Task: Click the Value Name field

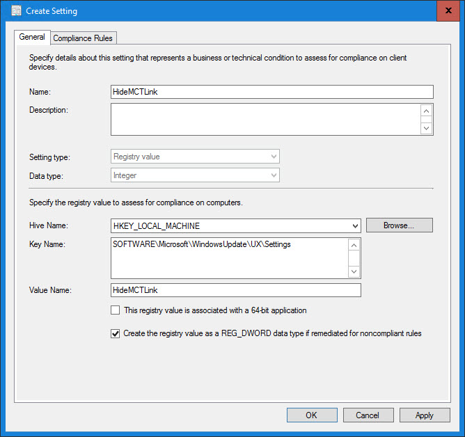Action: [235, 290]
